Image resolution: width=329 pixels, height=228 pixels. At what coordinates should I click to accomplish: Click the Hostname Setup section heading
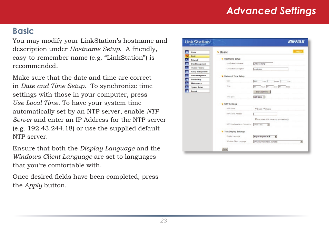coord(232,59)
